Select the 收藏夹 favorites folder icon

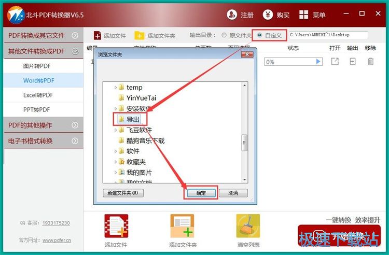121,162
